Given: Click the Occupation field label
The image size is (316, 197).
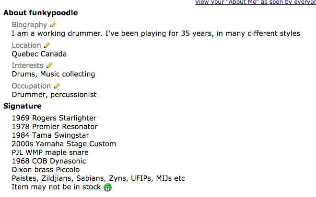Looking at the screenshot, I should tap(31, 86).
